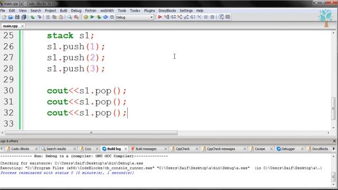Close the Logs & others panel

[x=334, y=141]
